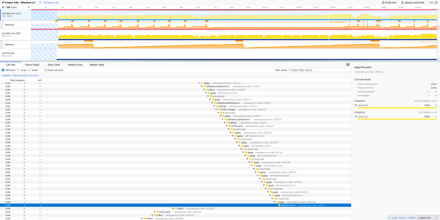
Task: Click the Profile Info circle icon
Action: (x=383, y=3)
